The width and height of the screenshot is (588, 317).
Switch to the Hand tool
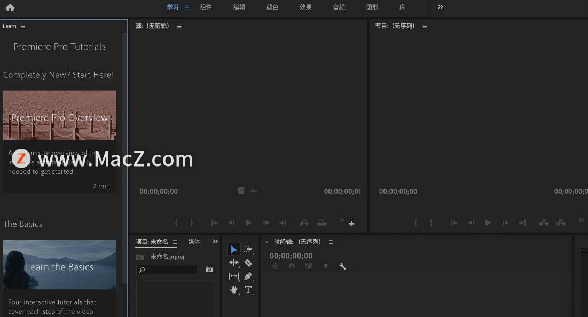(x=233, y=290)
